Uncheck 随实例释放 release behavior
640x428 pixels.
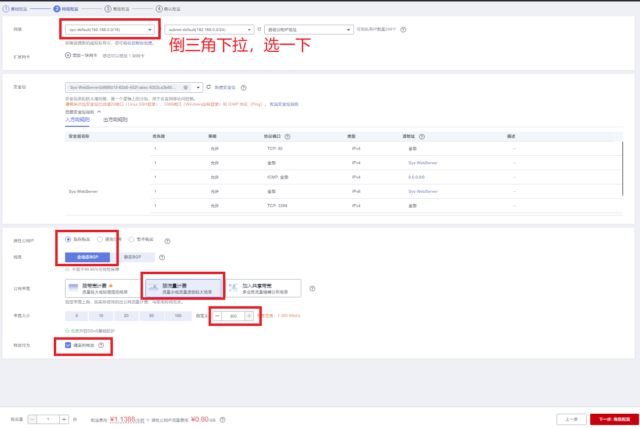[68, 345]
